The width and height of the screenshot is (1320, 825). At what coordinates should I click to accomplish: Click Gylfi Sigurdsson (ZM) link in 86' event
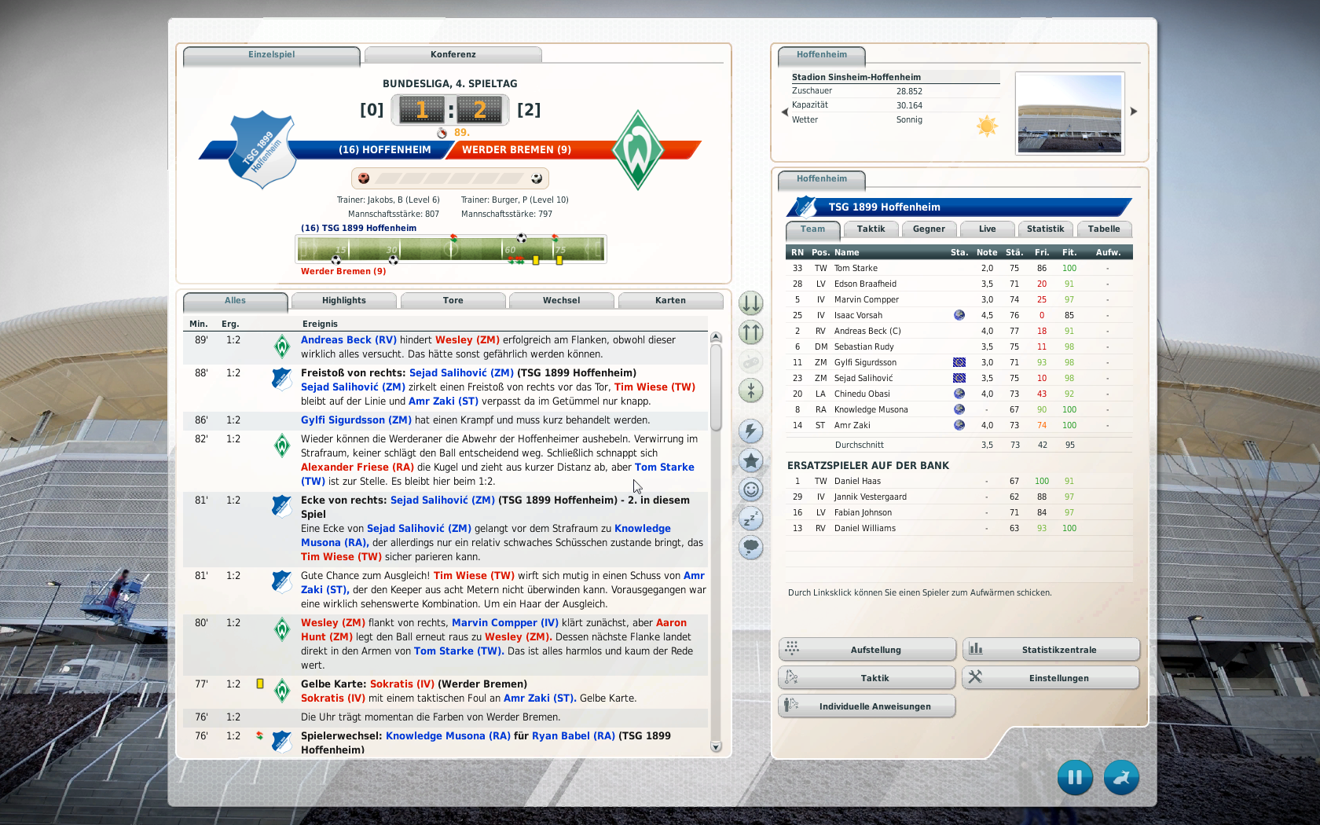pyautogui.click(x=356, y=420)
